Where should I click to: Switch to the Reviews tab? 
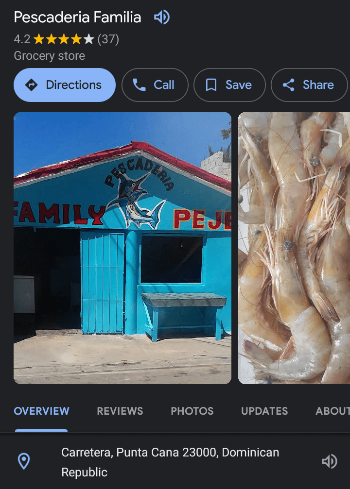coord(120,411)
